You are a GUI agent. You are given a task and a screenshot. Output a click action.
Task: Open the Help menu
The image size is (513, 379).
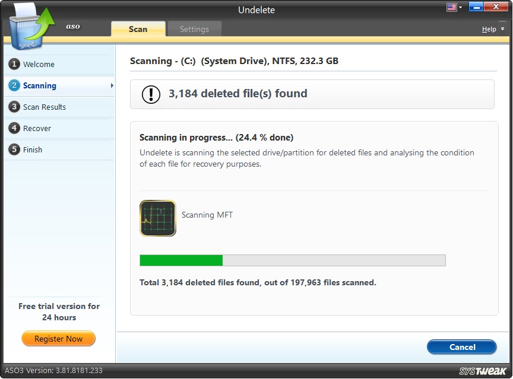click(x=489, y=28)
